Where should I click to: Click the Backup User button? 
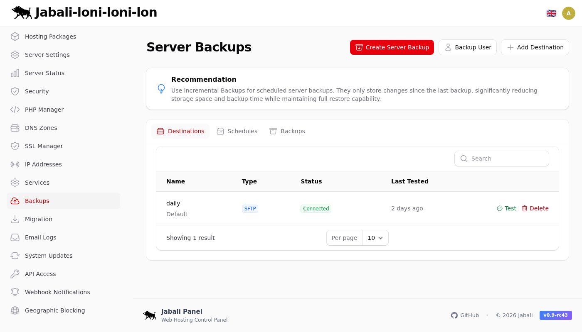point(468,47)
